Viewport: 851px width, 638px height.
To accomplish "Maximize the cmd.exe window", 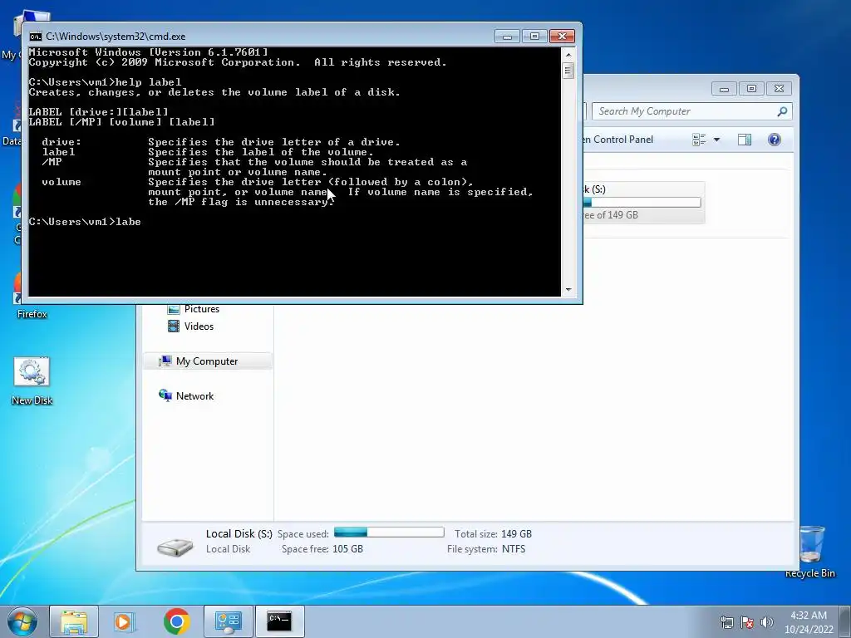I will [x=534, y=37].
